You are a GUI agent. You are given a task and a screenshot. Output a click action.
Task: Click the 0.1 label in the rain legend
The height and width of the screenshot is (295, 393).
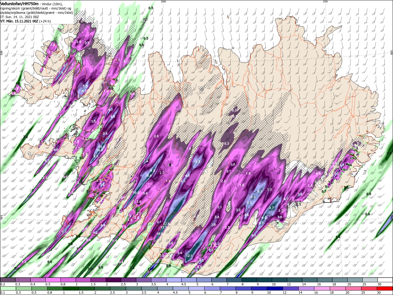pos(2,293)
